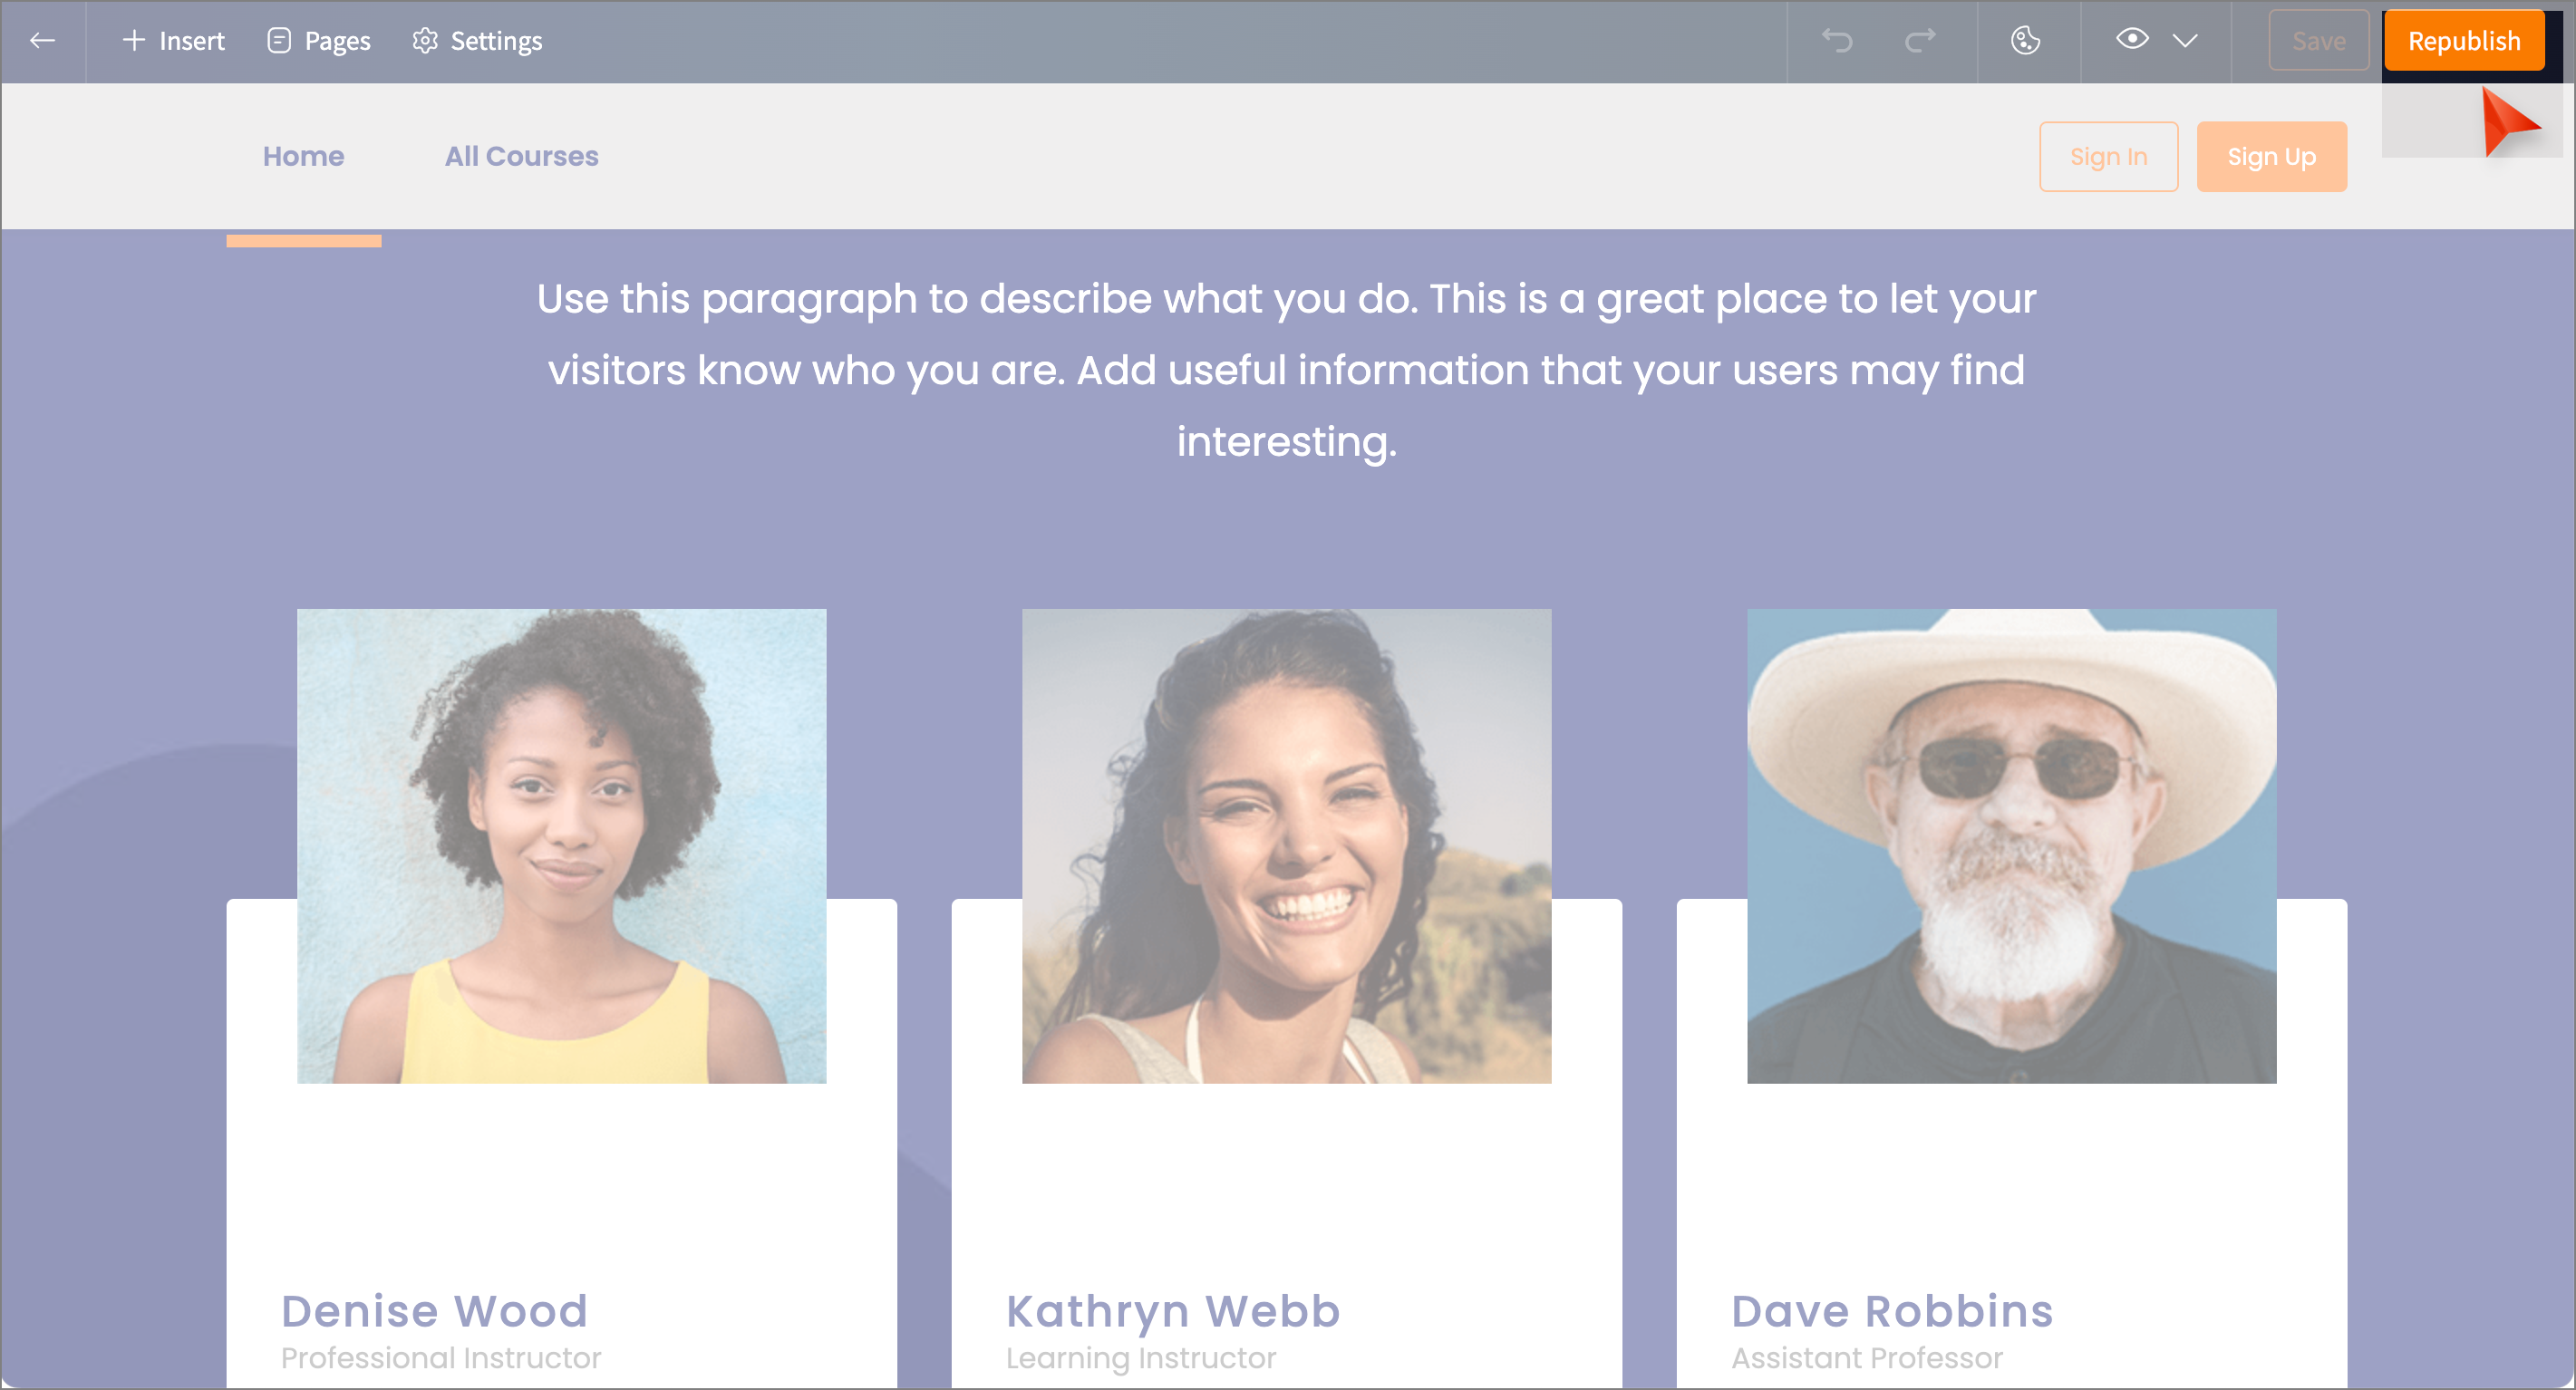The width and height of the screenshot is (2576, 1390).
Task: Open the Insert plus menu
Action: (173, 41)
